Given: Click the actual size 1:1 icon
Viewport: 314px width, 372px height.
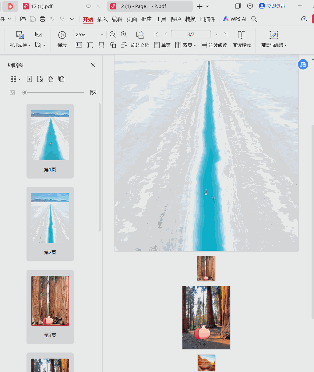Looking at the screenshot, I should pos(79,45).
